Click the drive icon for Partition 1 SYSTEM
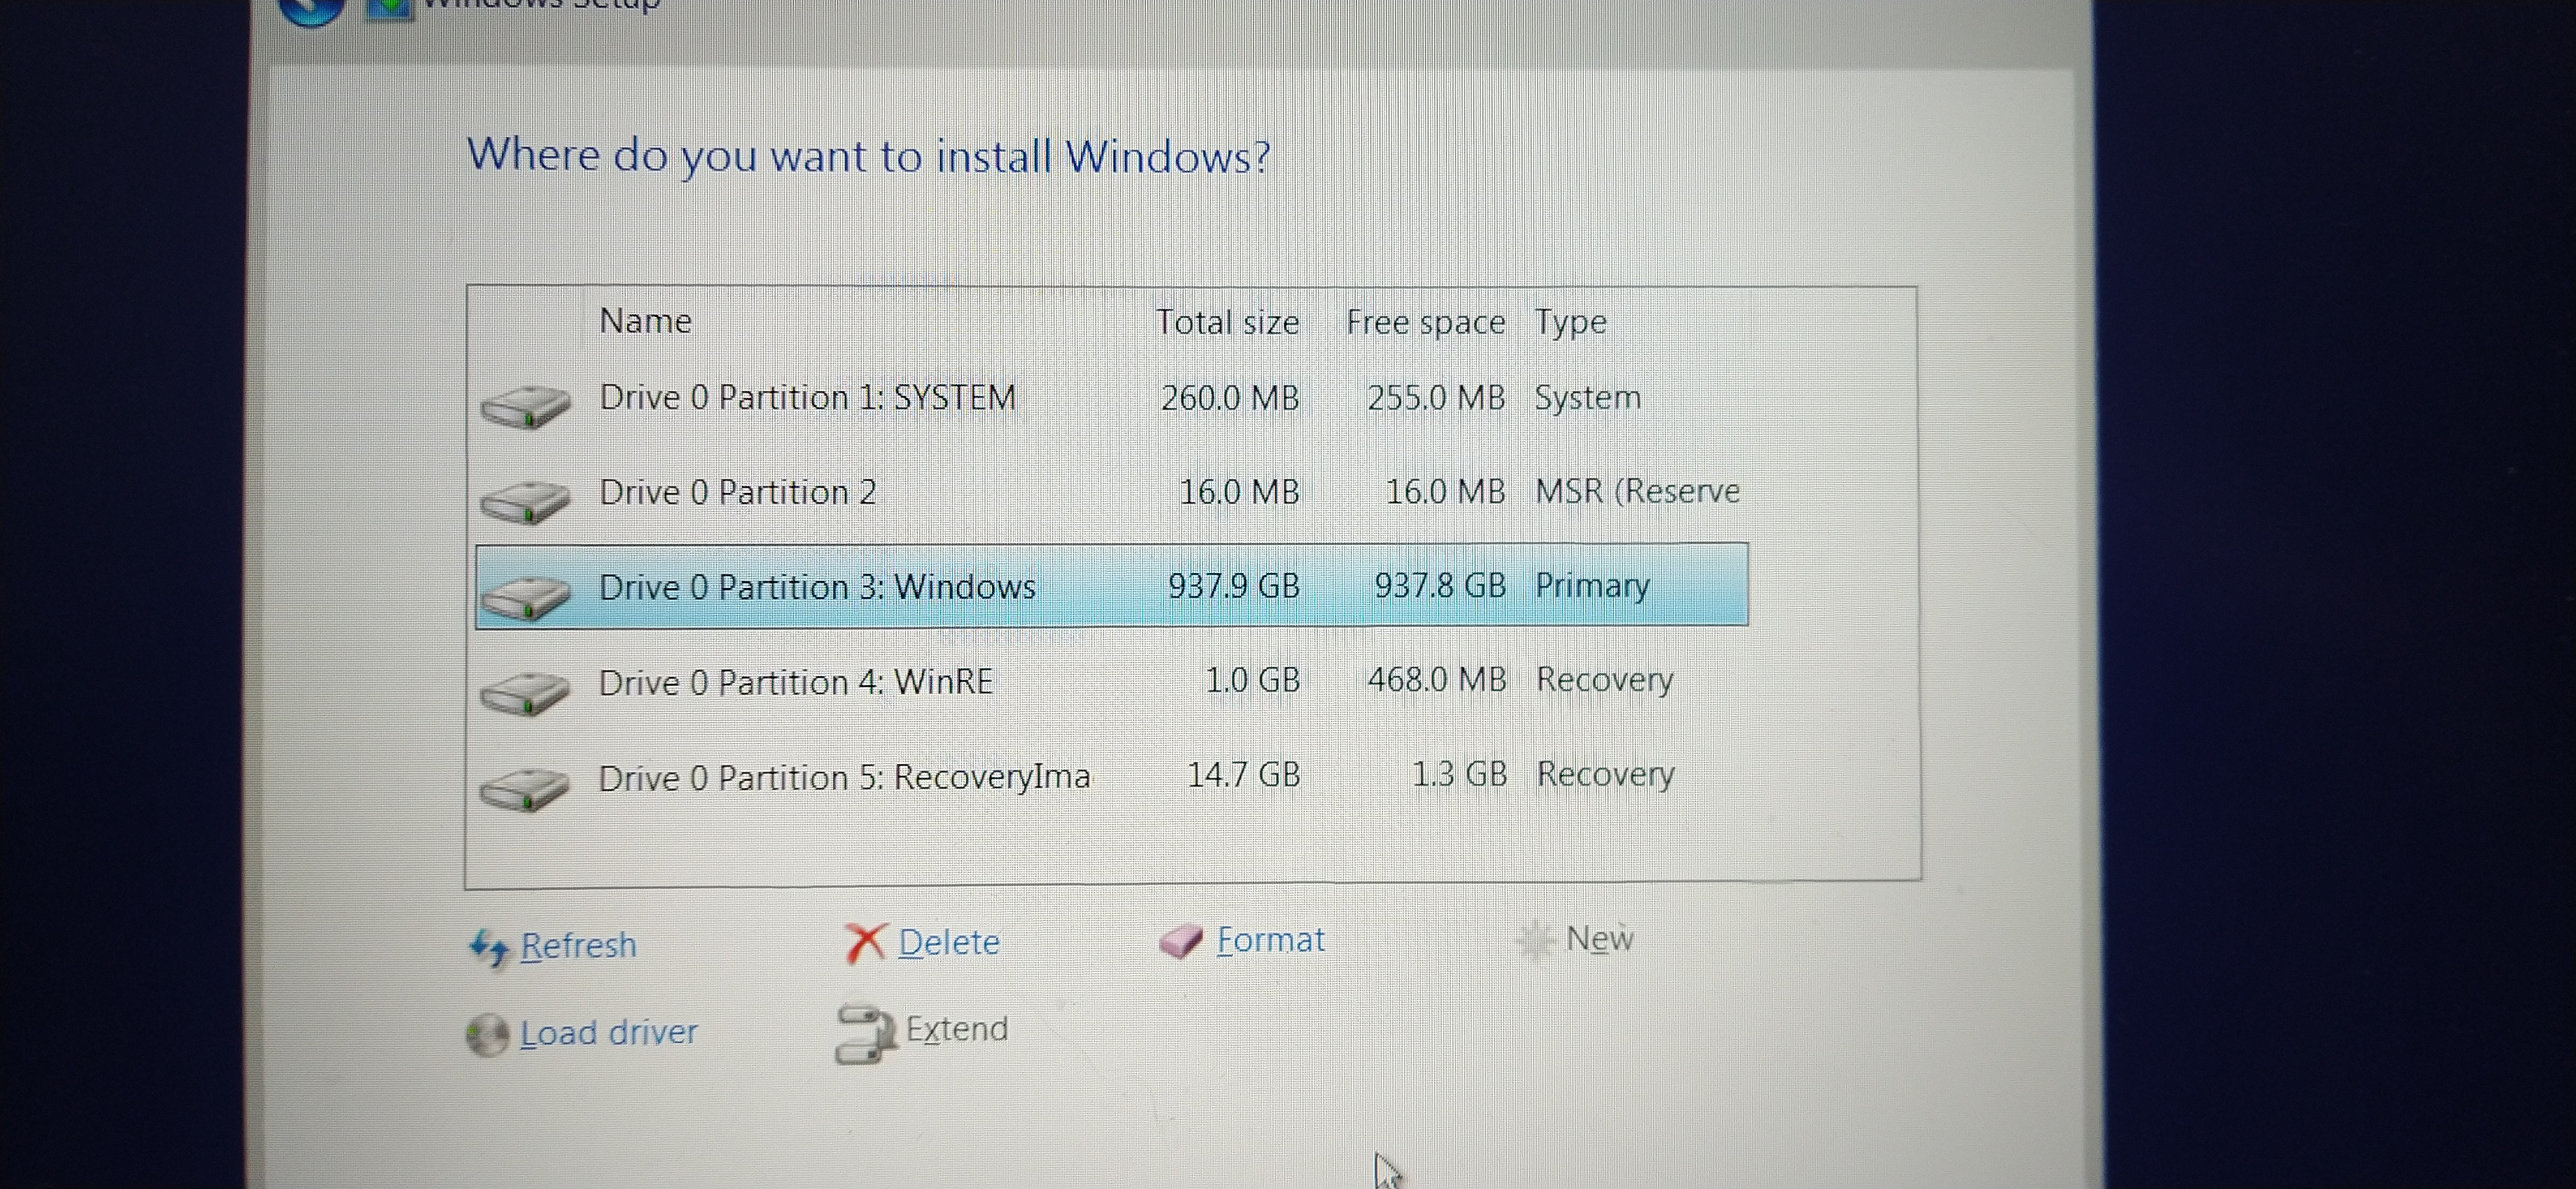The height and width of the screenshot is (1189, 2576). coord(525,406)
